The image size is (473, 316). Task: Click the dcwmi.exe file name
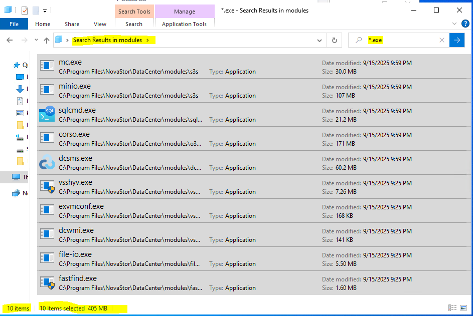click(x=76, y=230)
